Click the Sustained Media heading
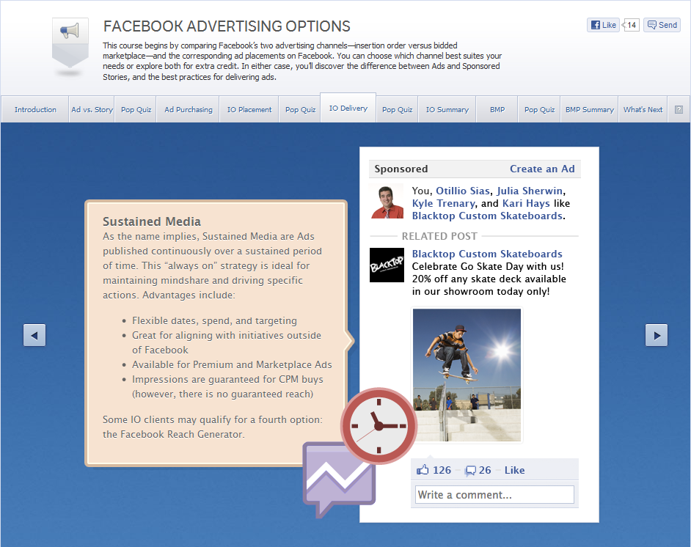Viewport: 691px width, 547px height. coord(152,221)
